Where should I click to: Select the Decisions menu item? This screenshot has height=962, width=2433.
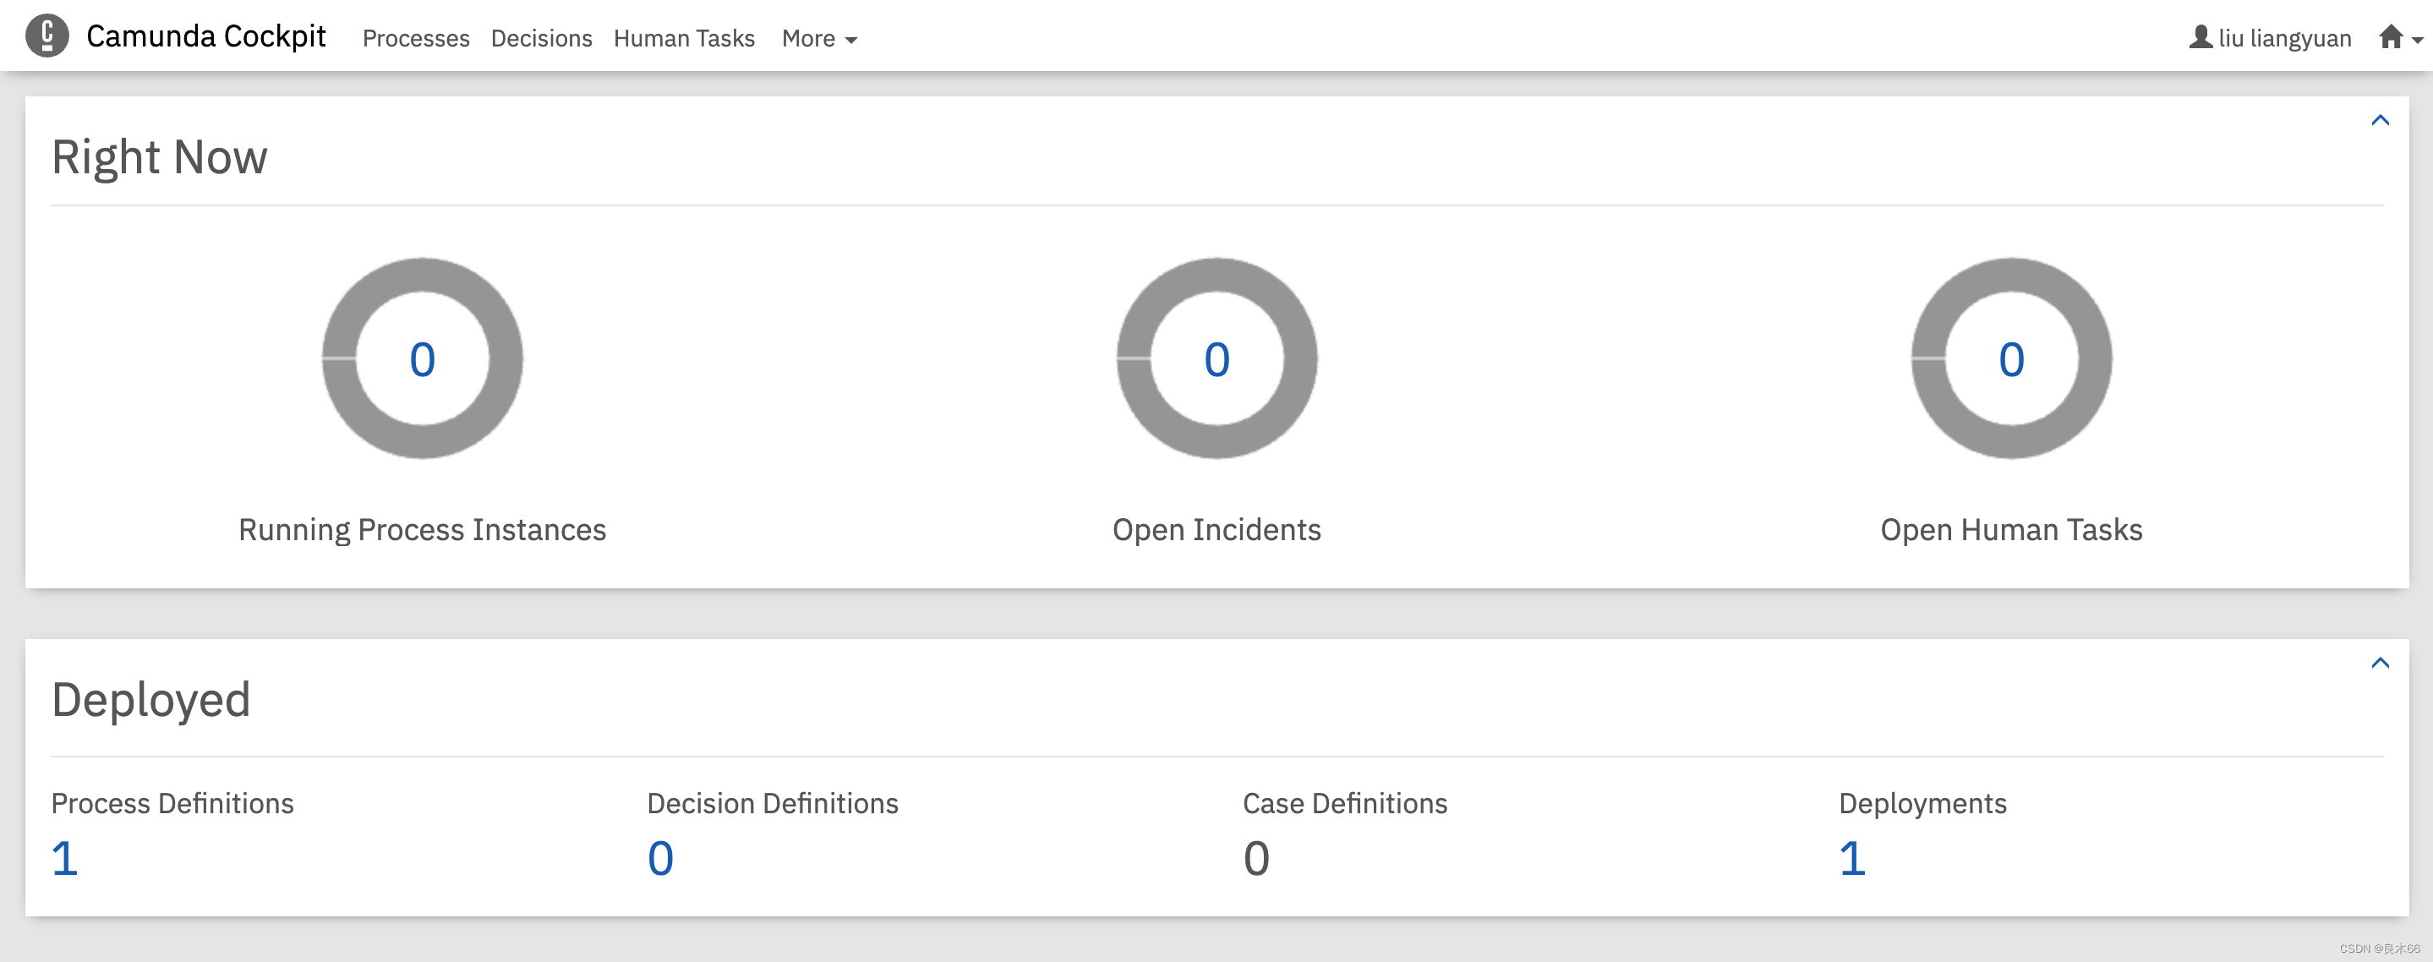pos(539,36)
